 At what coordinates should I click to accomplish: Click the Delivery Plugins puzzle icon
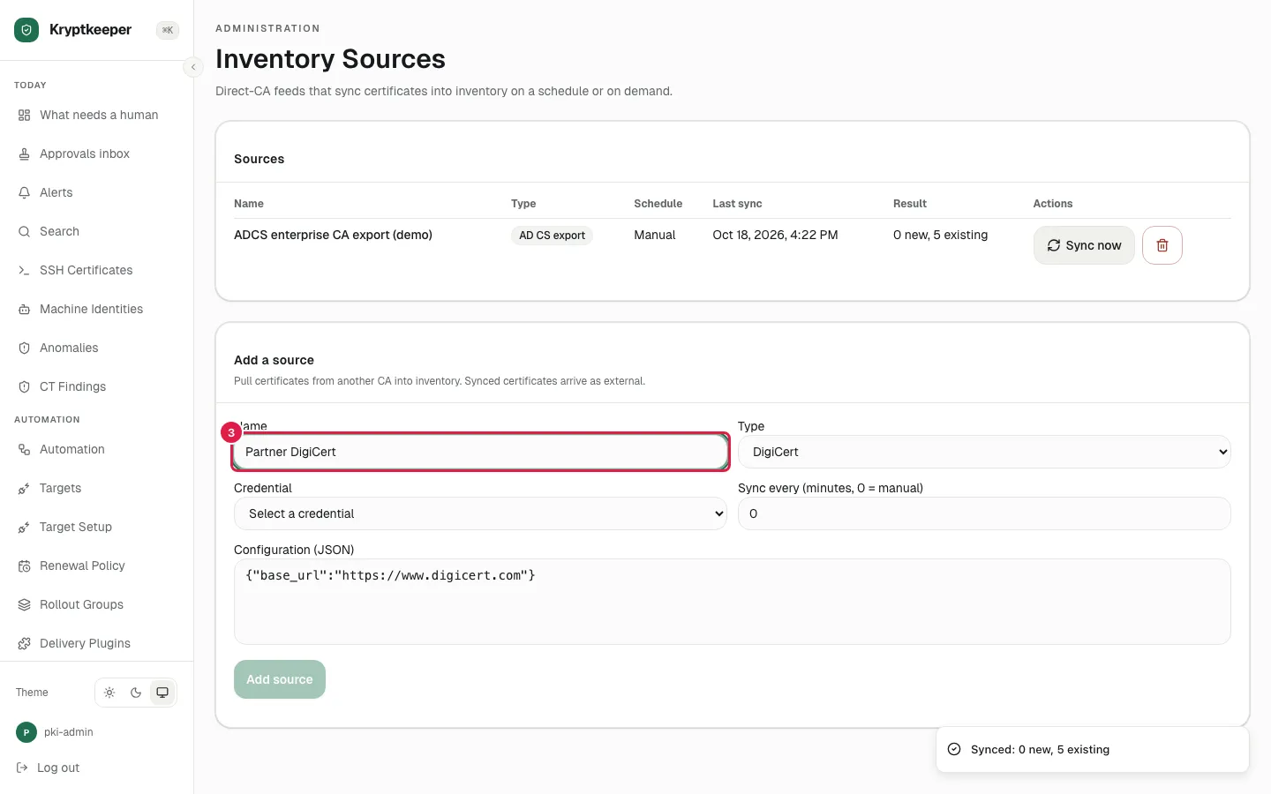point(24,643)
